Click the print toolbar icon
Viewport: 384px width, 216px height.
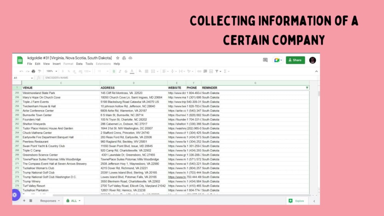pyautogui.click(x=33, y=71)
